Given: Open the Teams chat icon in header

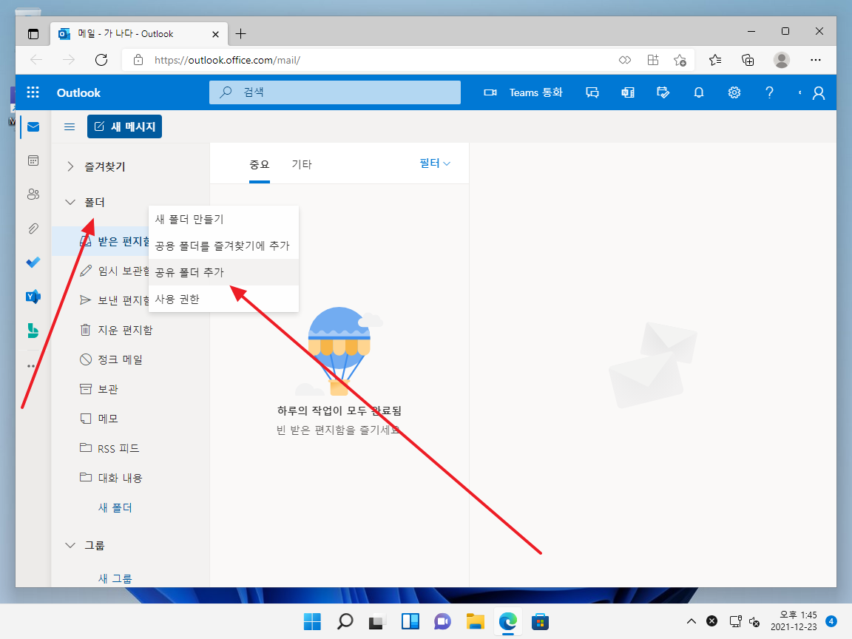Looking at the screenshot, I should (592, 92).
